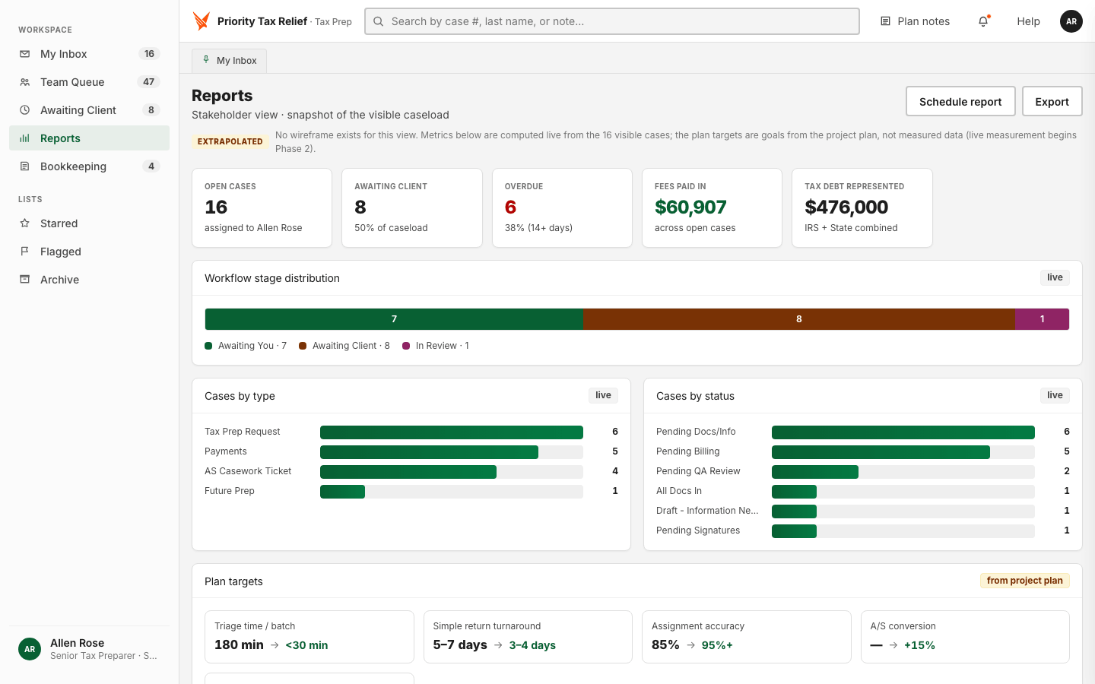Click the Tax Debt Represented card
The height and width of the screenshot is (684, 1095).
coord(862,207)
